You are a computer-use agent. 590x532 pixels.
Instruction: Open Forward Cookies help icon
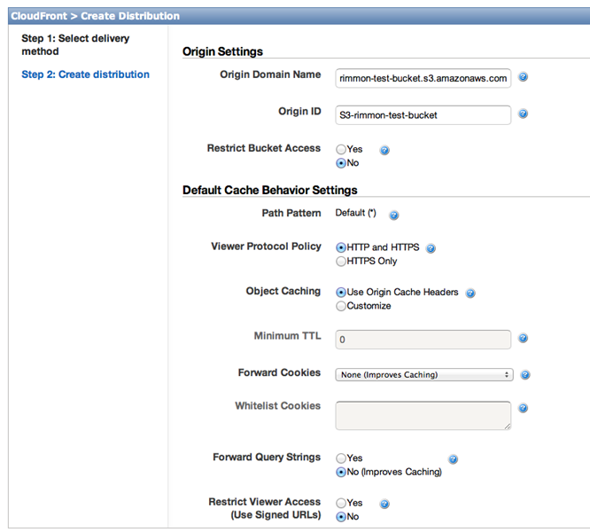(525, 375)
